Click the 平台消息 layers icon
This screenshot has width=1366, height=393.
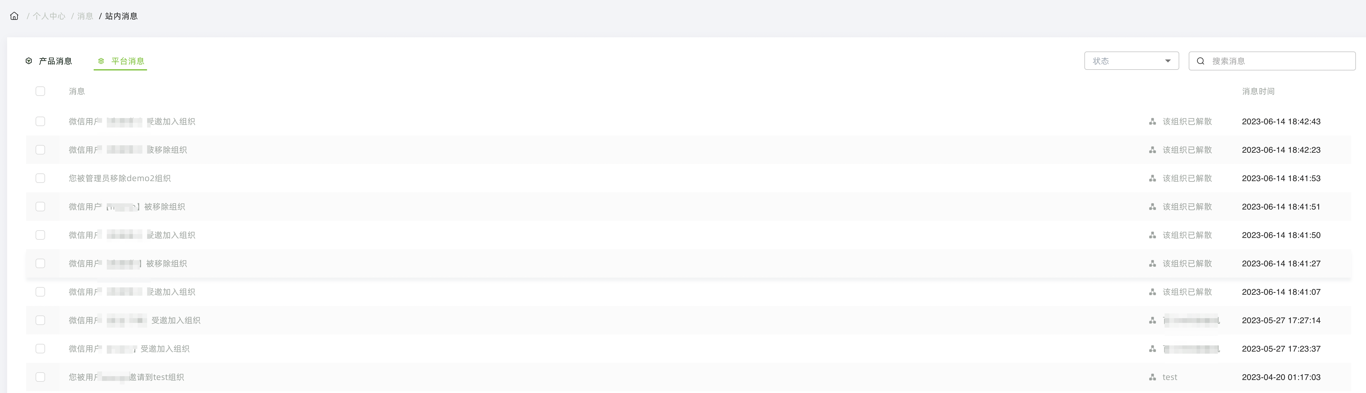[x=101, y=61]
